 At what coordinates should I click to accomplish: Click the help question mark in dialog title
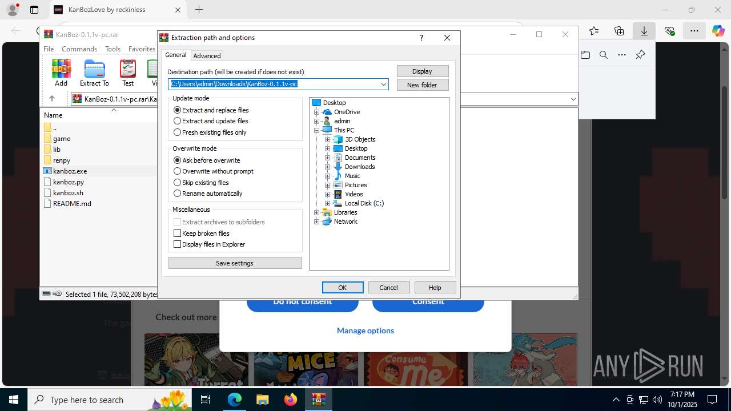click(421, 38)
